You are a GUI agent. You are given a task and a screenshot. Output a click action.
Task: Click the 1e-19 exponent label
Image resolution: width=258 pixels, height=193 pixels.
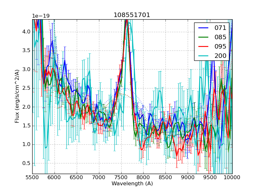[x=41, y=16]
